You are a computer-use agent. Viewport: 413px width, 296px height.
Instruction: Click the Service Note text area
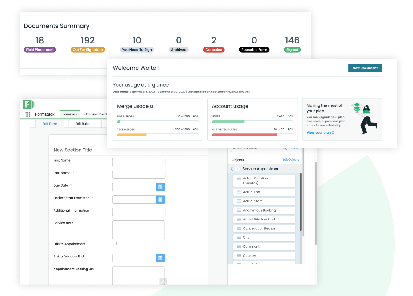click(139, 230)
